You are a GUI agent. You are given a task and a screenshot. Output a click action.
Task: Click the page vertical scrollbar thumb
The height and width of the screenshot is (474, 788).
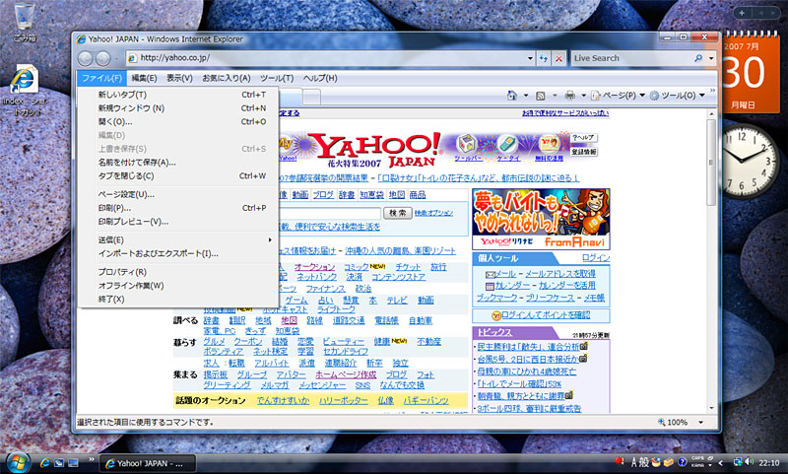tap(710, 162)
